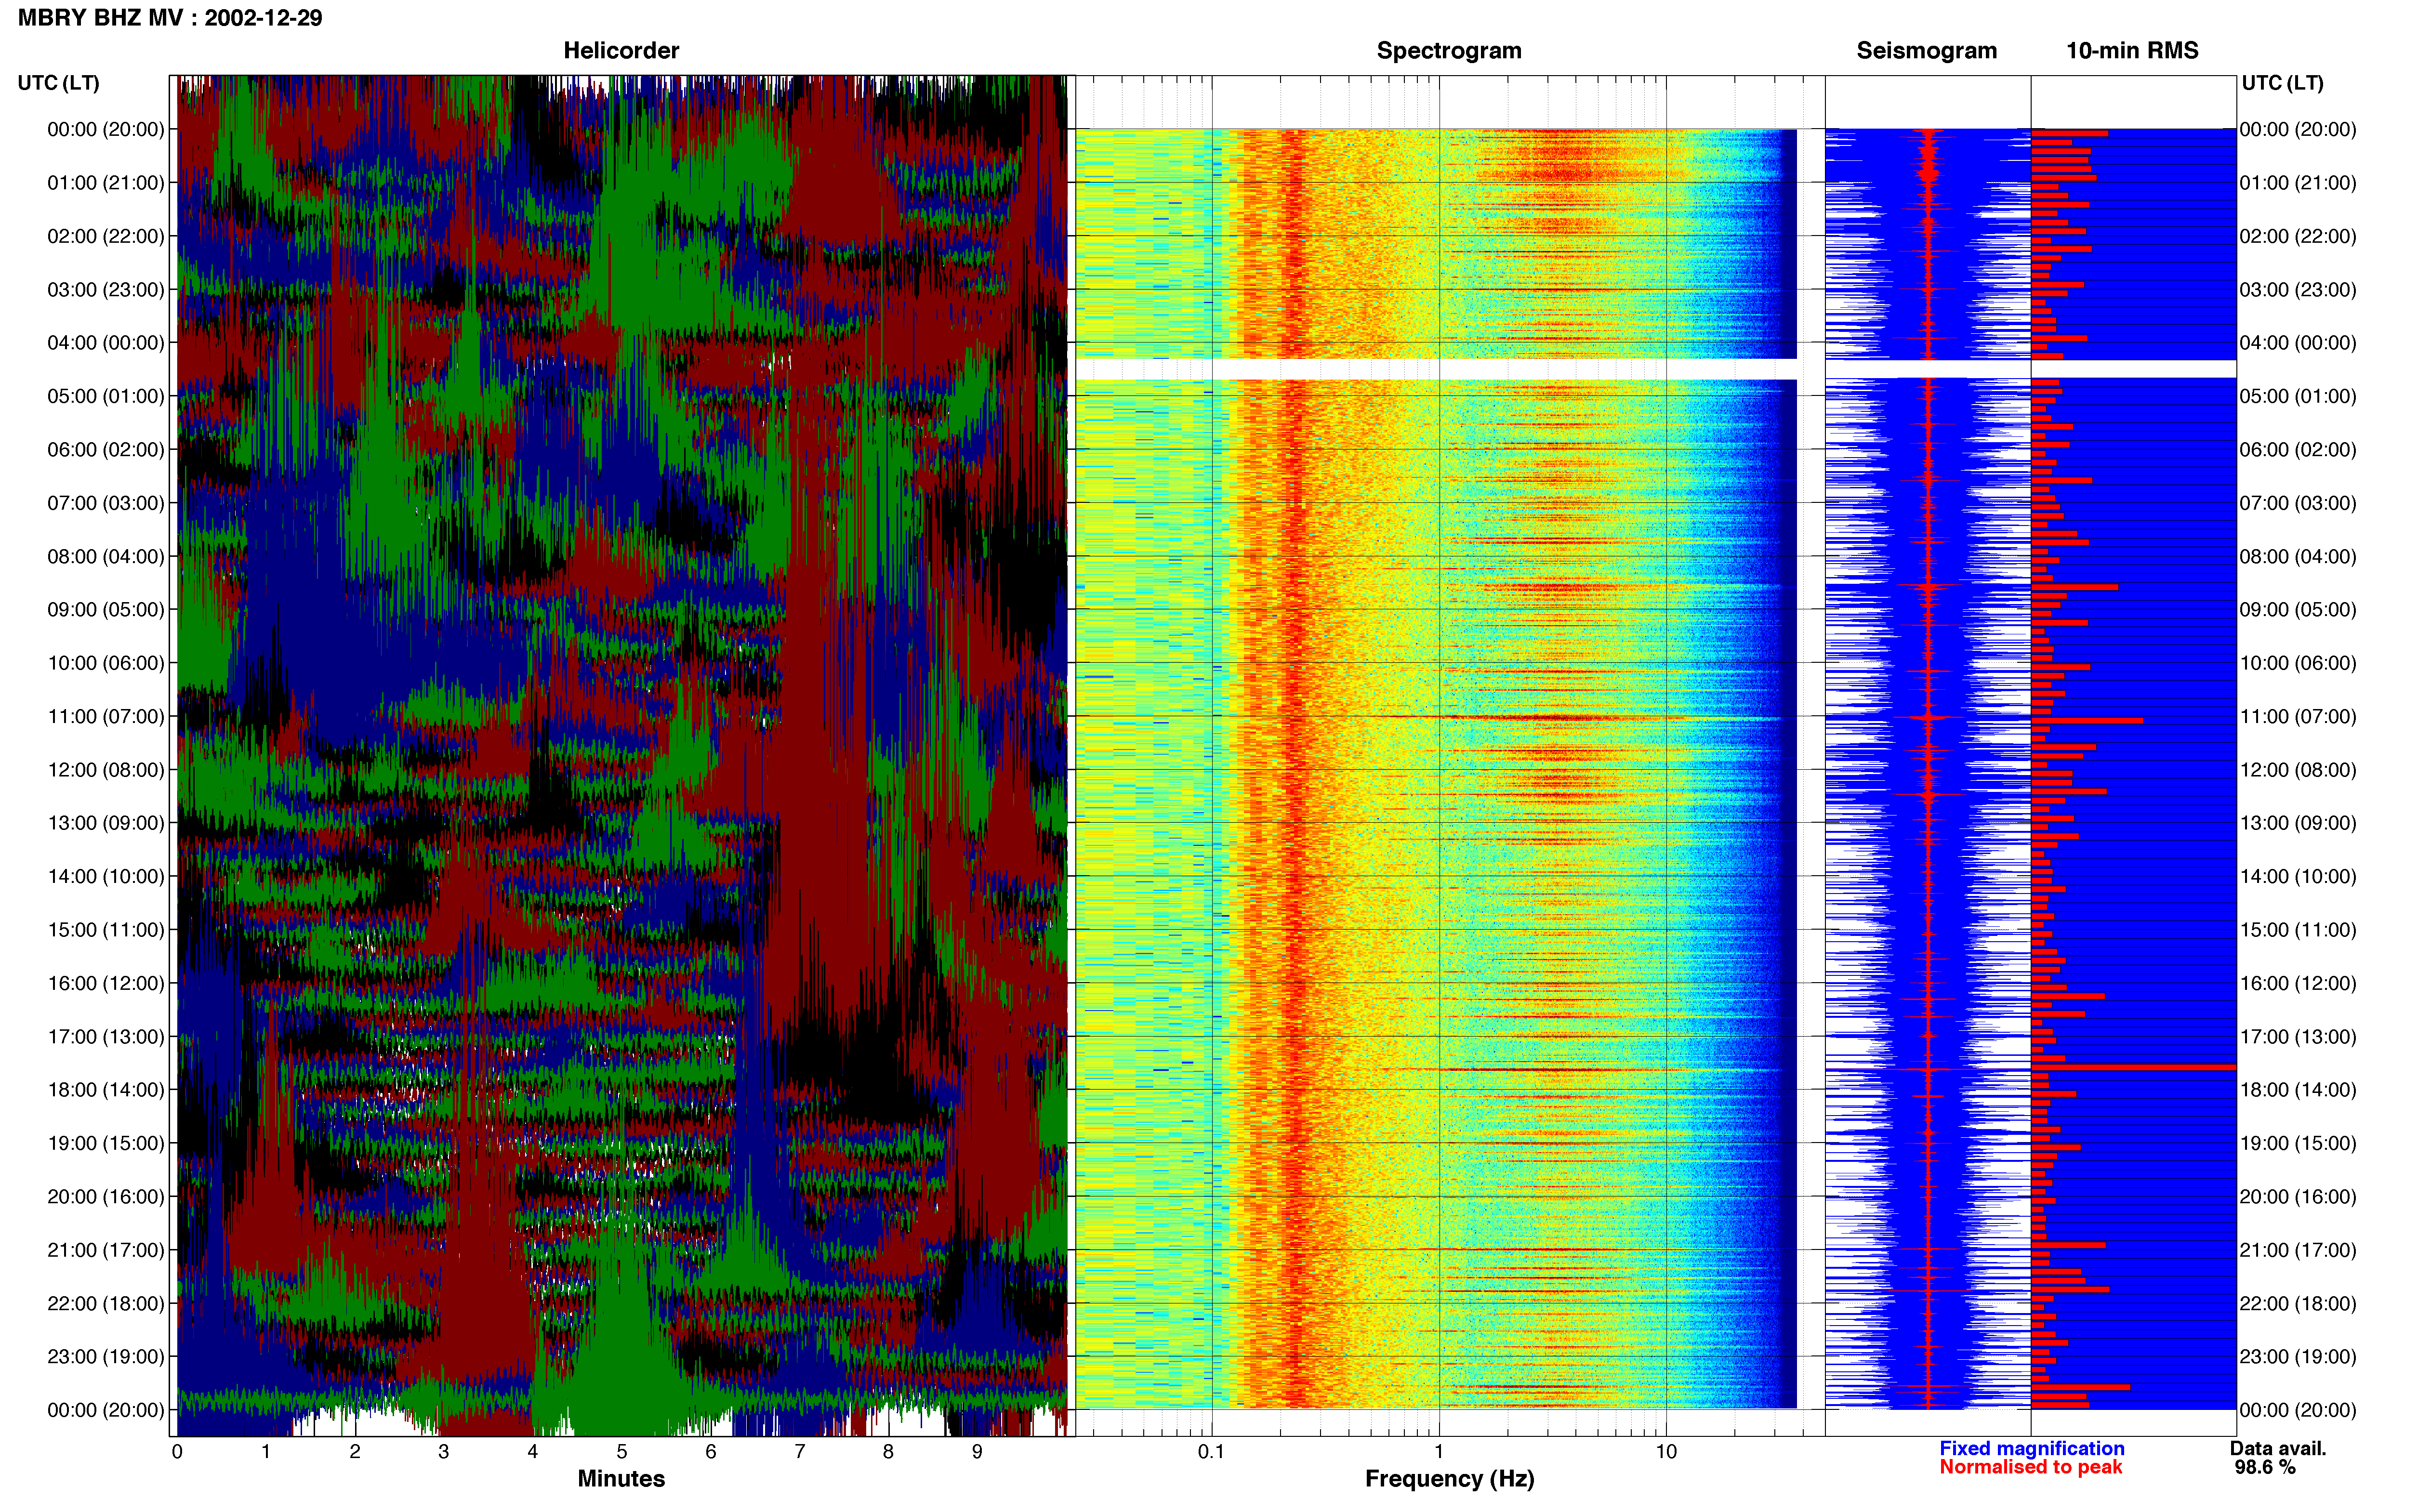2418x1512 pixels.
Task: Select right axis label '23:00 (19:00)'
Action: 2298,1357
